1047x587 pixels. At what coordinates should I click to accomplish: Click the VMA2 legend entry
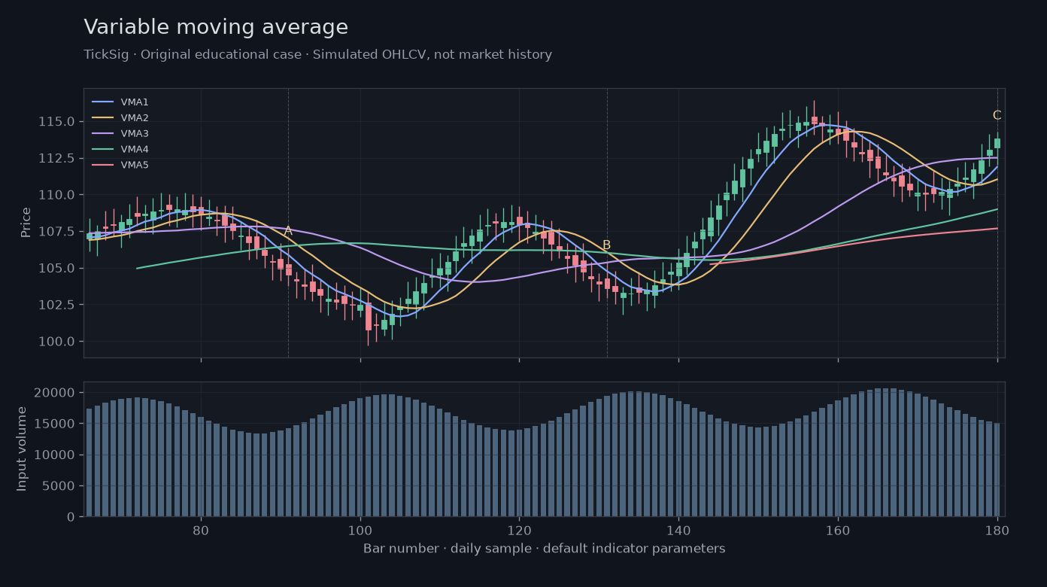(120, 118)
